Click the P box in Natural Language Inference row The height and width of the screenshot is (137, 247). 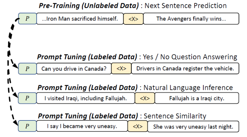pyautogui.click(x=27, y=98)
